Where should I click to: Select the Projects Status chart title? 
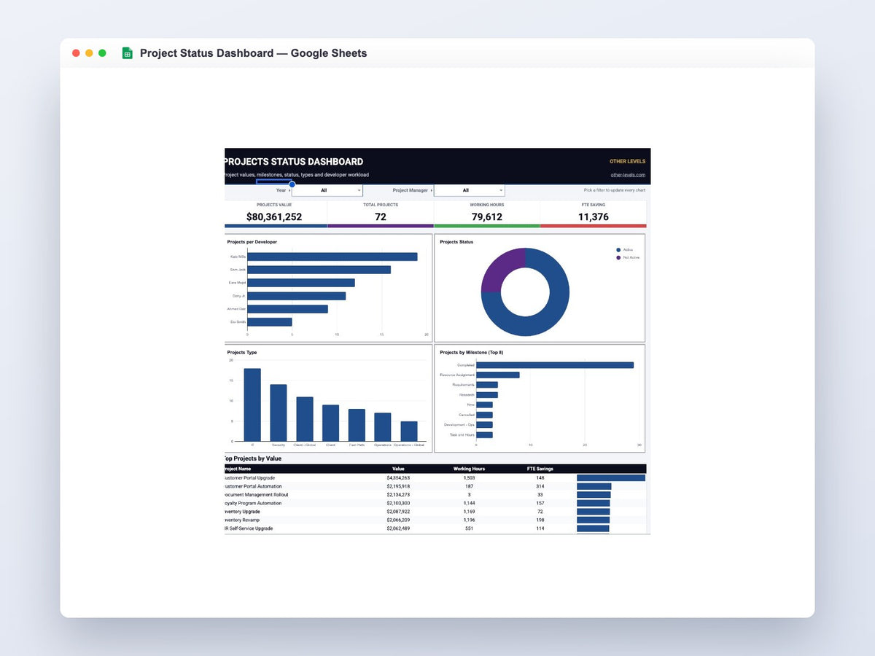point(456,242)
